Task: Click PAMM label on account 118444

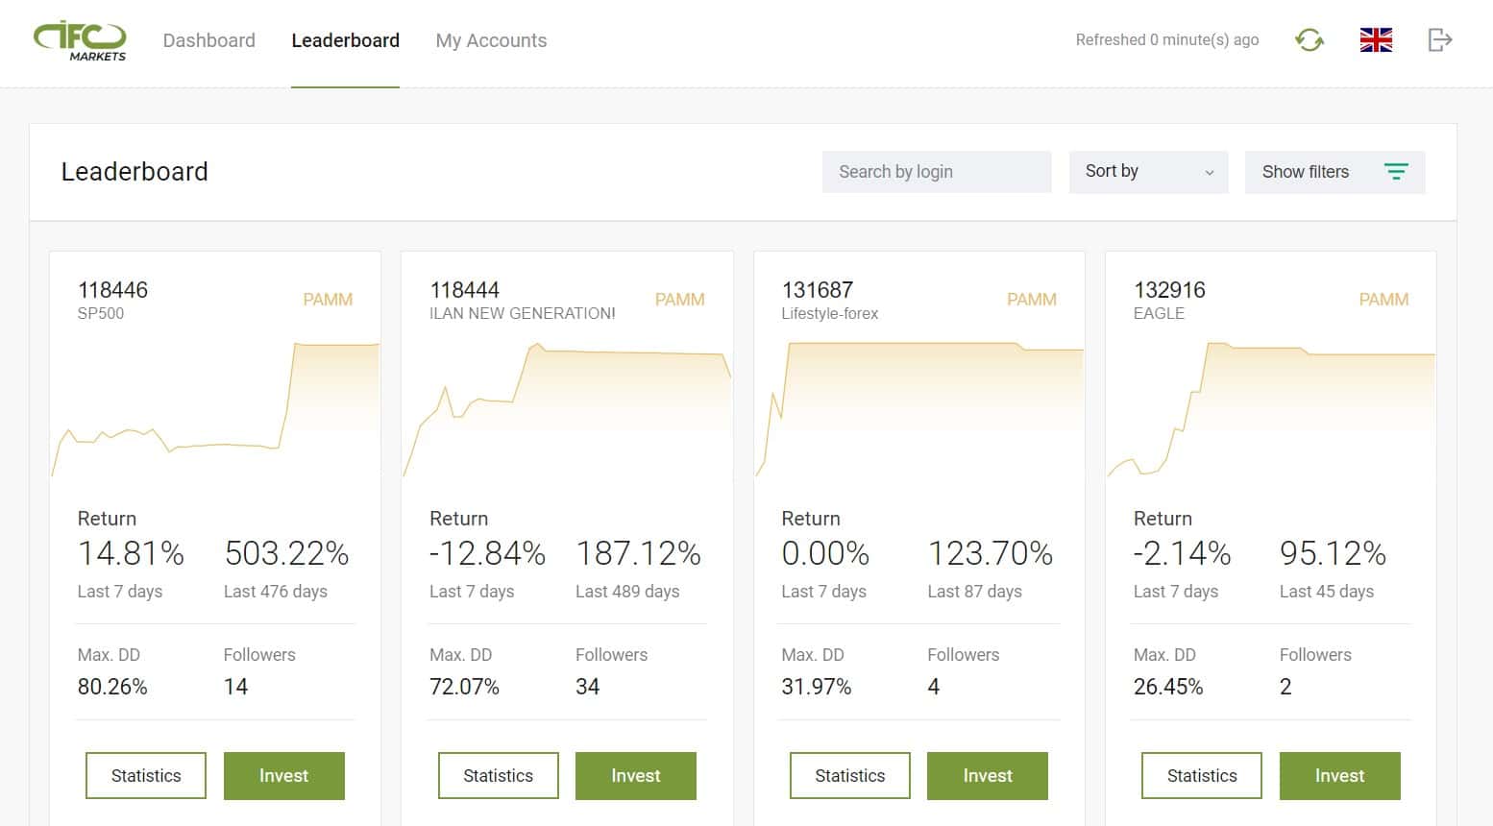Action: pos(680,300)
